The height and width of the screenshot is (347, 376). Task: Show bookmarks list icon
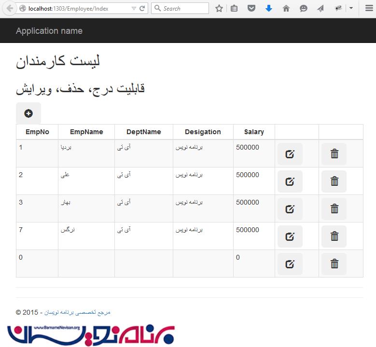click(234, 8)
